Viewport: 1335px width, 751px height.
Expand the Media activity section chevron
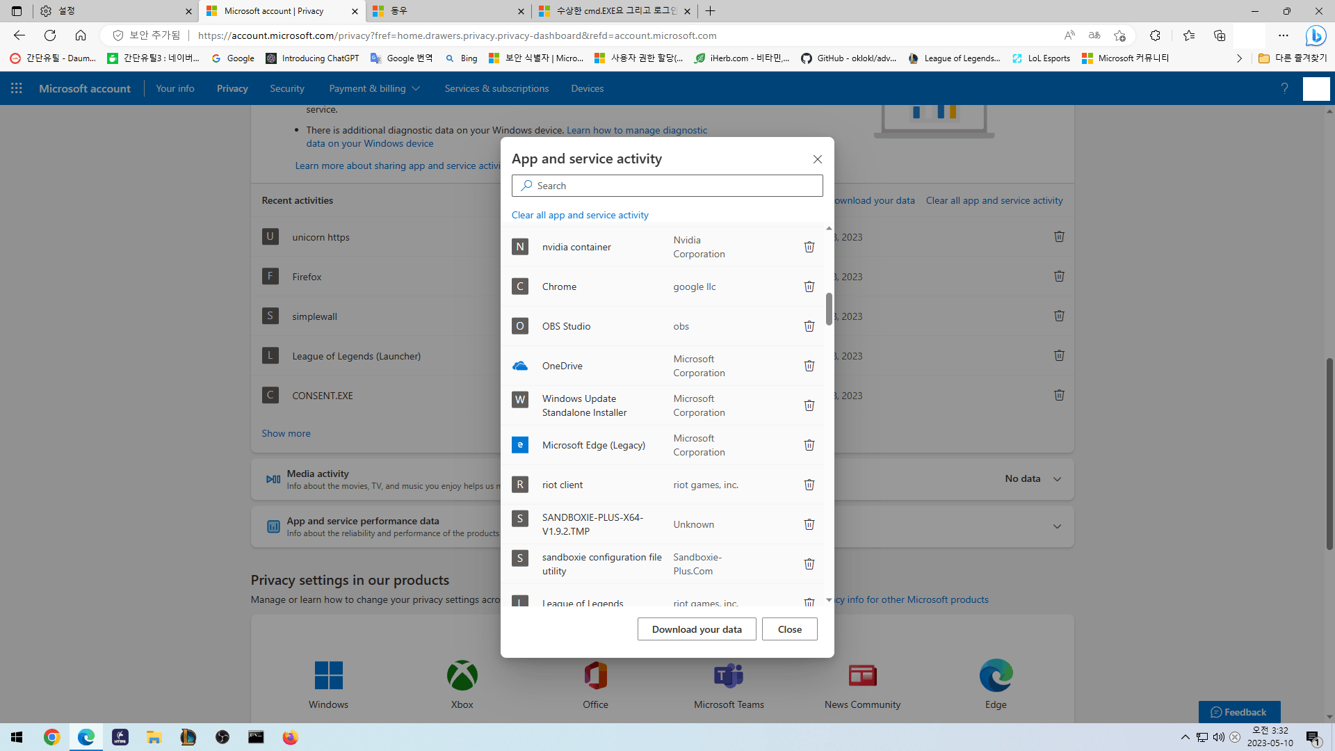pos(1057,479)
